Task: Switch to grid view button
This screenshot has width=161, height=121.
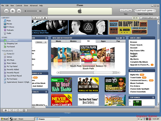Action: point(126,10)
